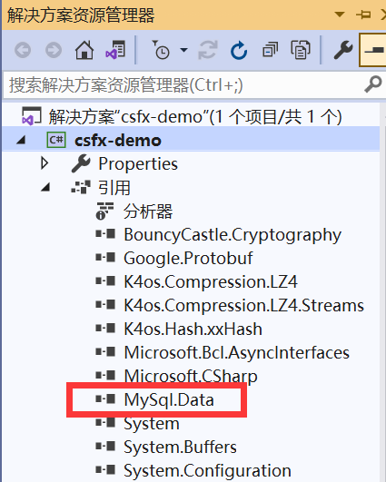Open the pending changes filter clock icon
This screenshot has height=482, width=386.
pos(161,50)
